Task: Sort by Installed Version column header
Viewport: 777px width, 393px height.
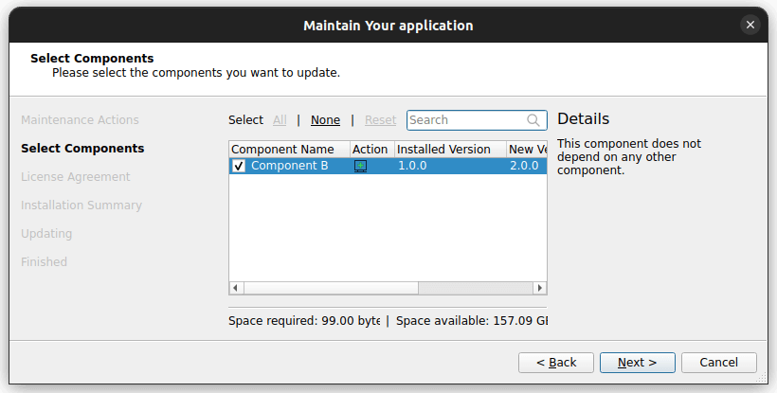Action: (x=443, y=149)
